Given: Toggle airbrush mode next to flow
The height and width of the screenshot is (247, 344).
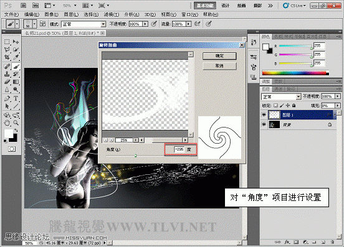Looking at the screenshot, I should click(198, 24).
